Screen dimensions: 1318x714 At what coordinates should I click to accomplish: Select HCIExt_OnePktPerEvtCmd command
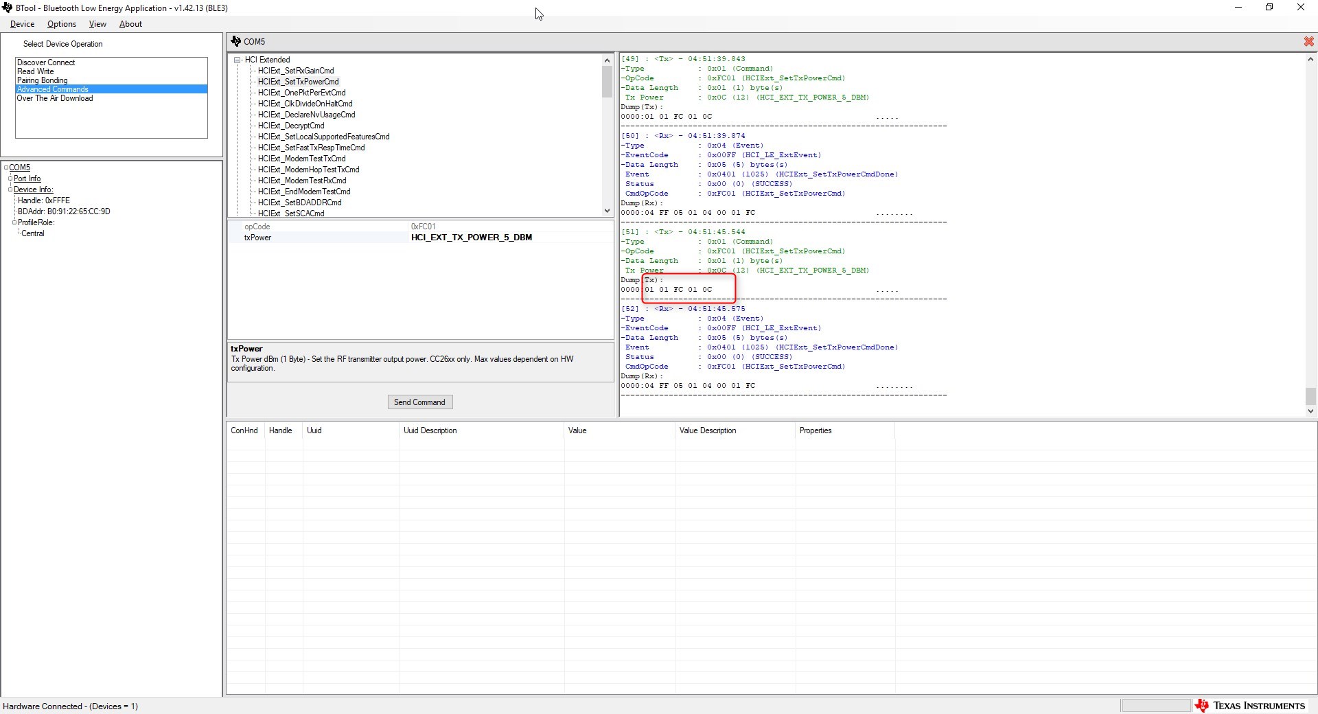[x=302, y=93]
